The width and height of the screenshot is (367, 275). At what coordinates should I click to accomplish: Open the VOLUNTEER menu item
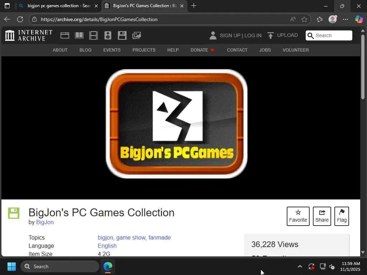(296, 50)
